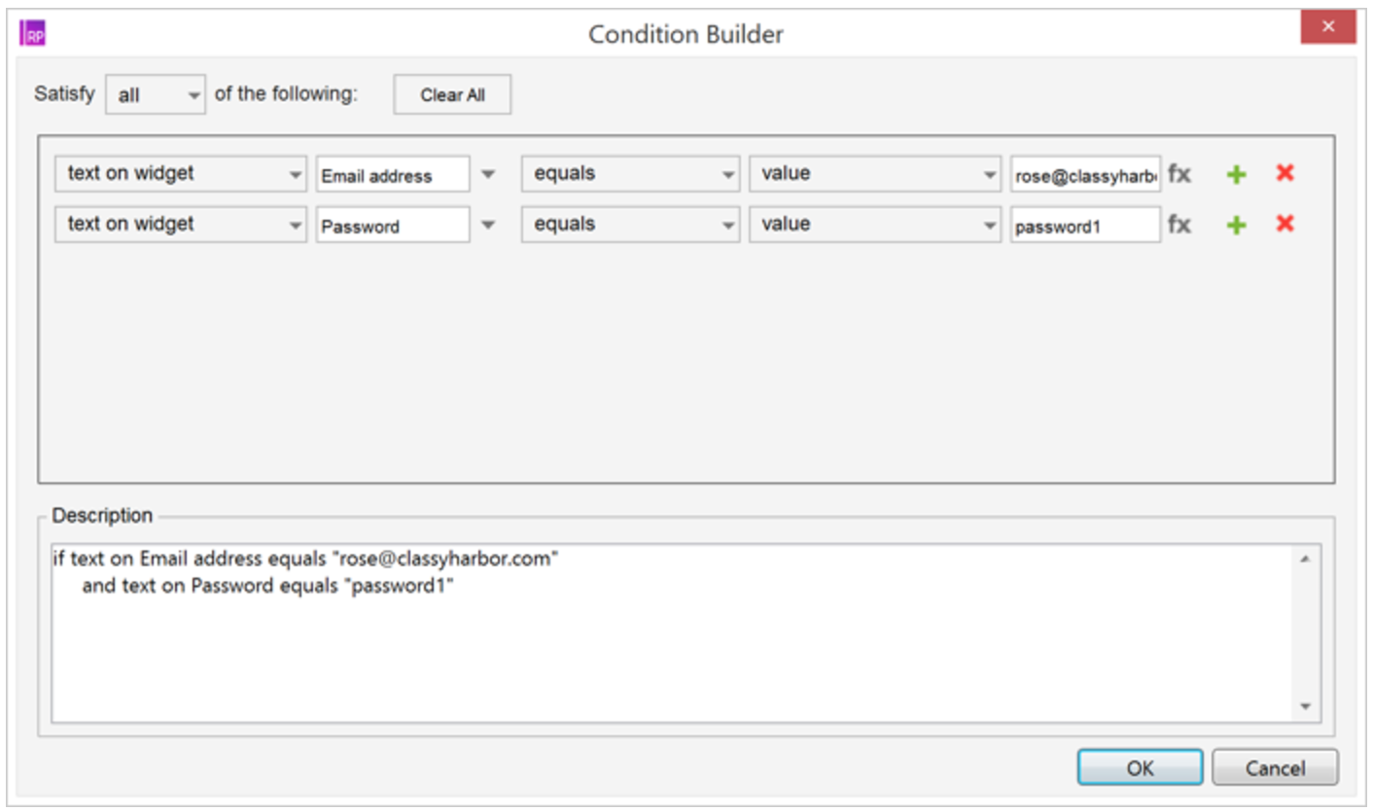
Task: Add condition after Password row
Action: click(1236, 225)
